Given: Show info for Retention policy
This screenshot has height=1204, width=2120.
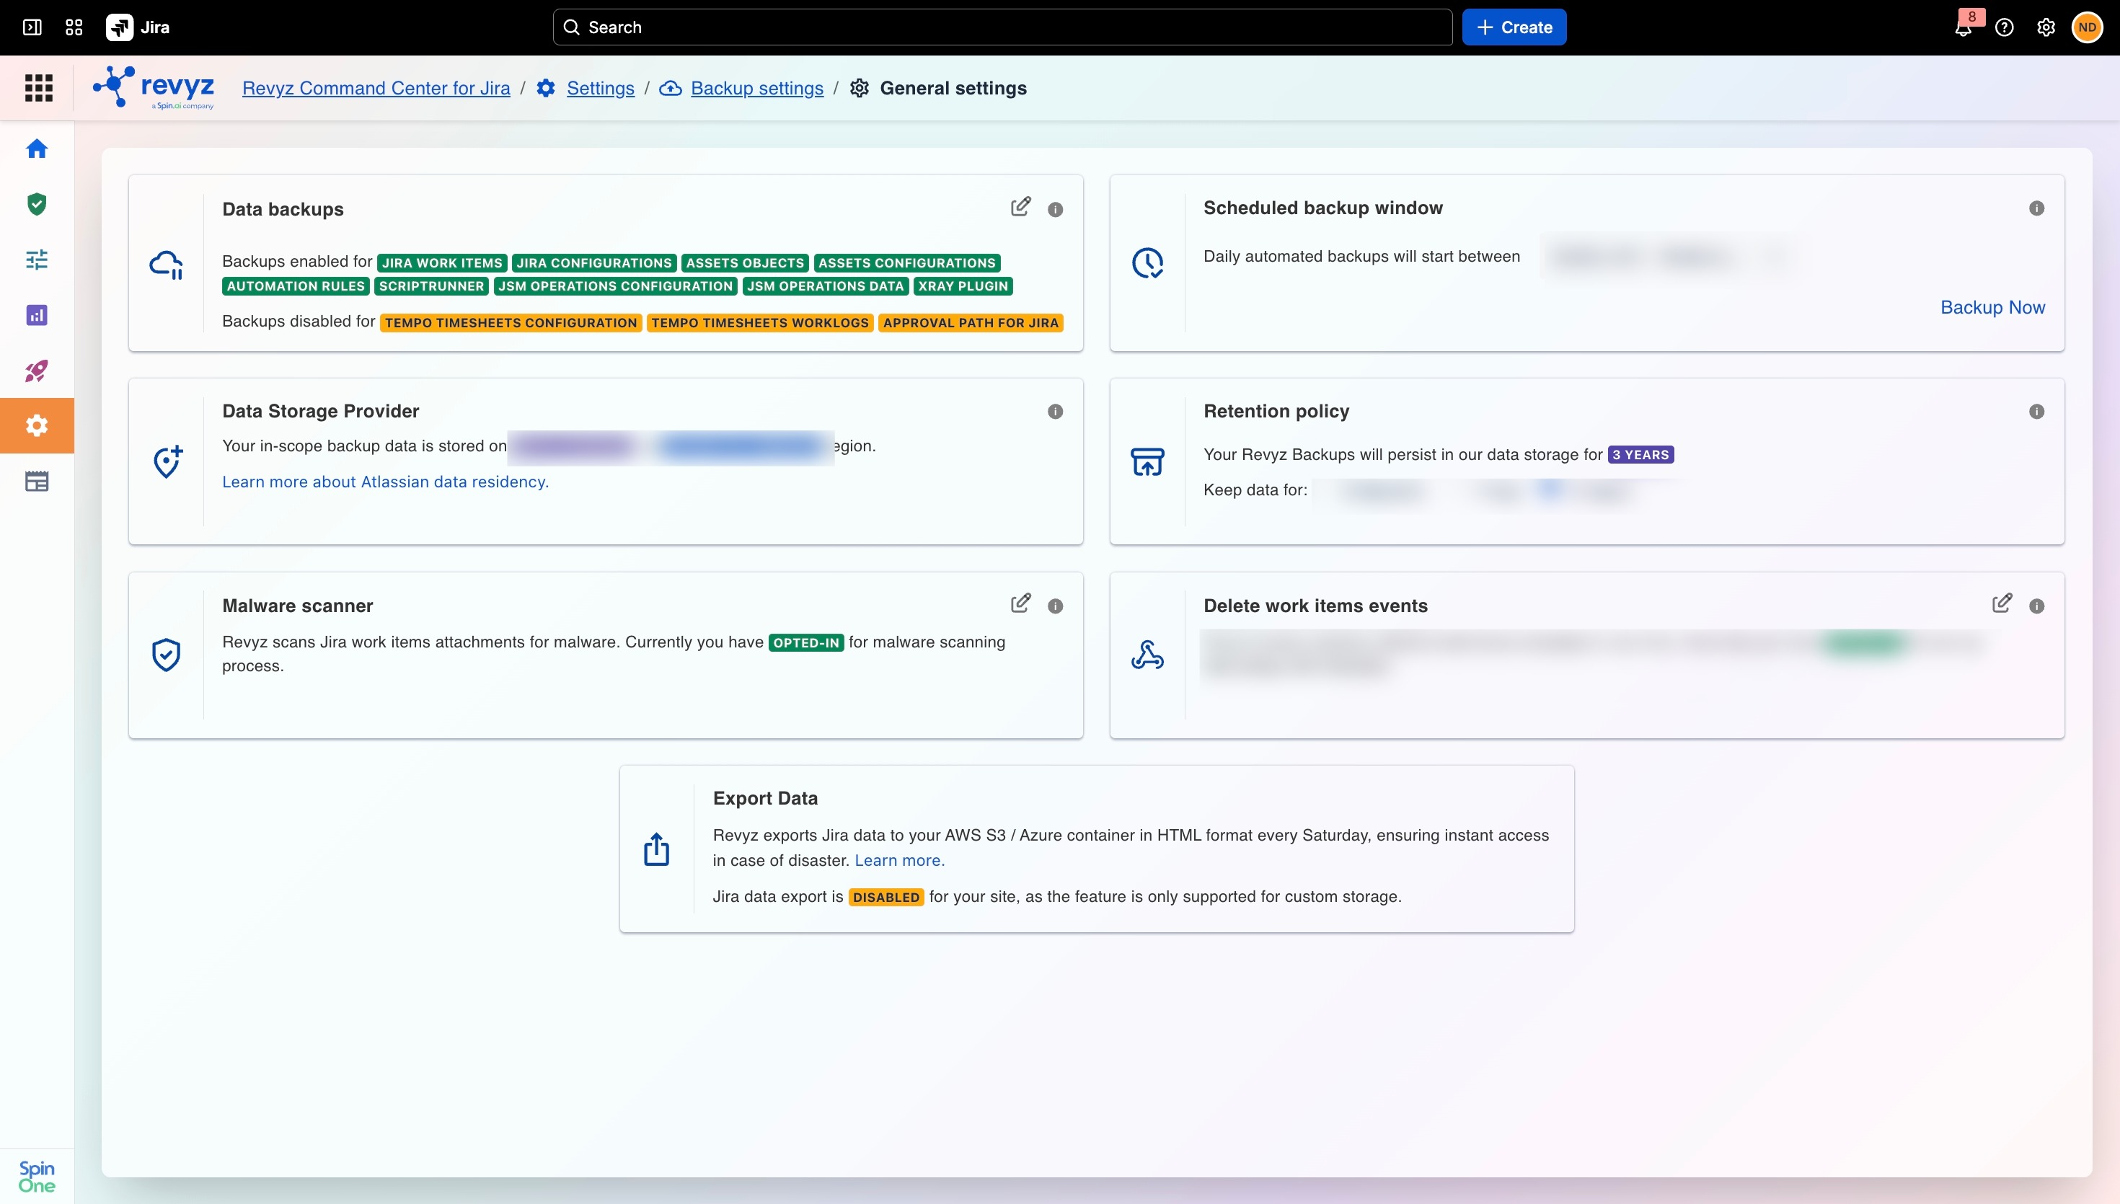Looking at the screenshot, I should 2036,412.
